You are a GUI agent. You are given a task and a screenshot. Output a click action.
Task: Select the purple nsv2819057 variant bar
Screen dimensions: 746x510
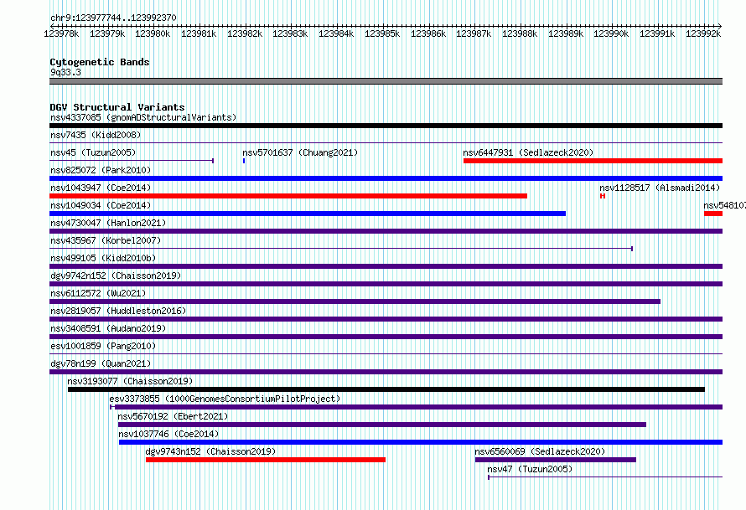[x=386, y=319]
